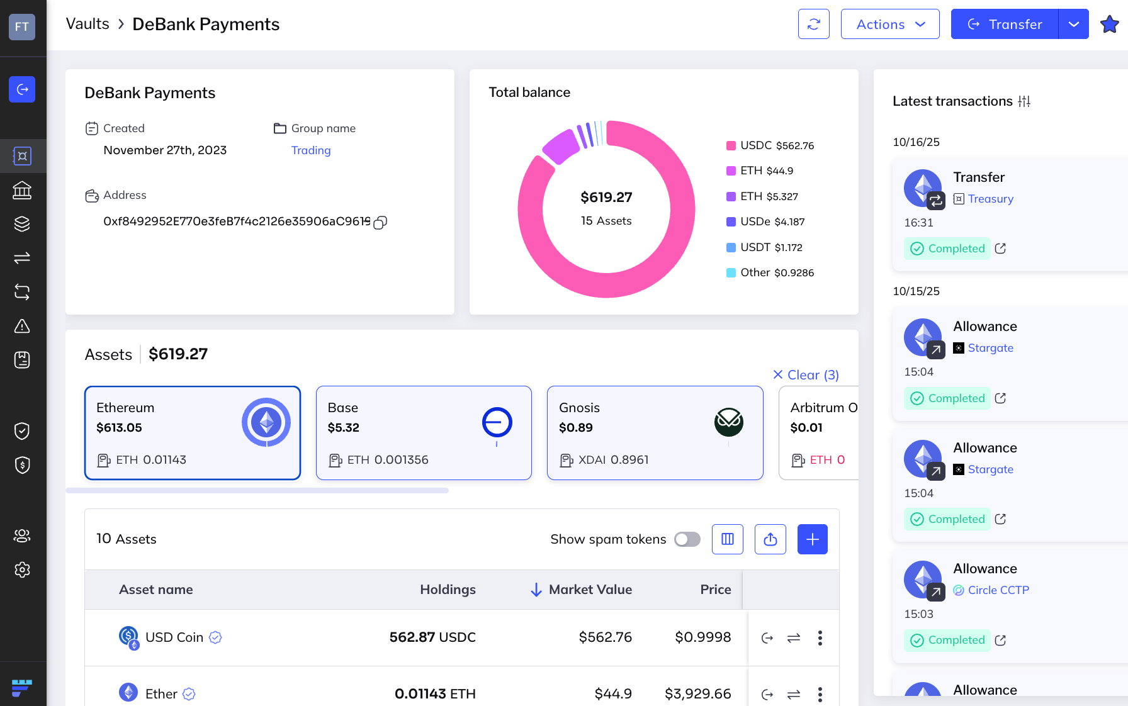
Task: Open more options for USD Coin row
Action: pos(820,638)
